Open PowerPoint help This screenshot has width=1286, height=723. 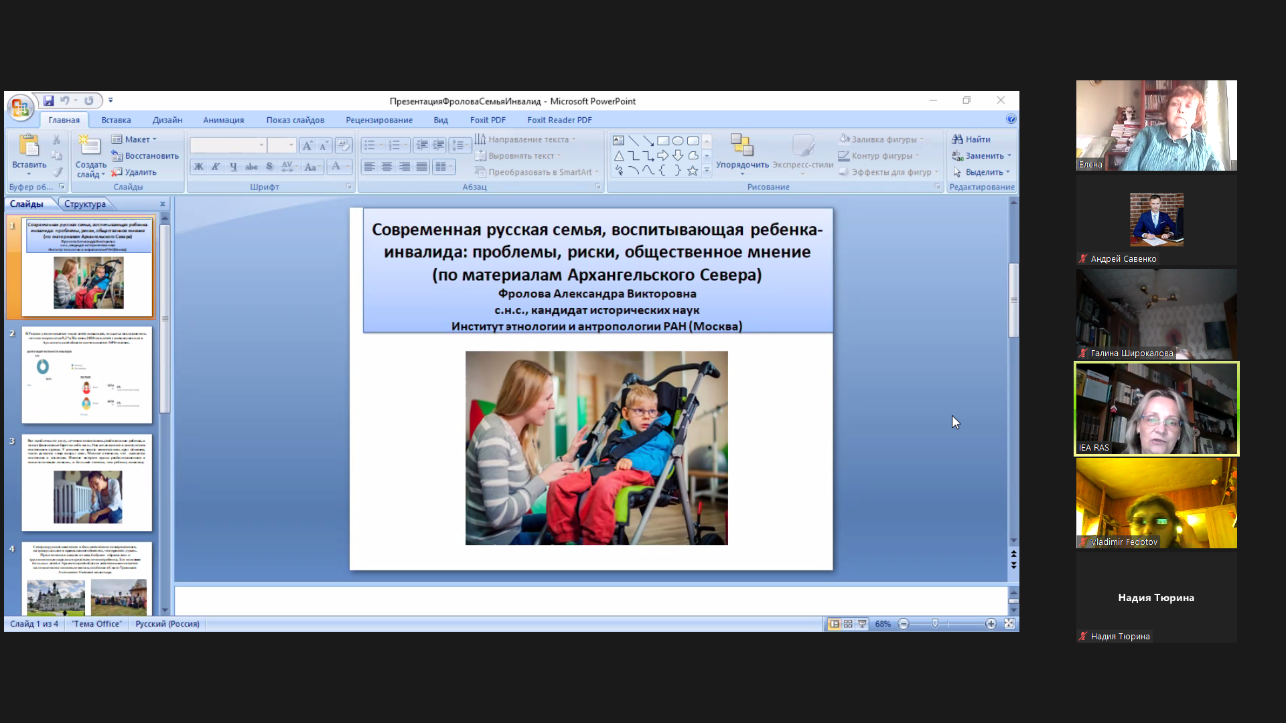click(1011, 118)
